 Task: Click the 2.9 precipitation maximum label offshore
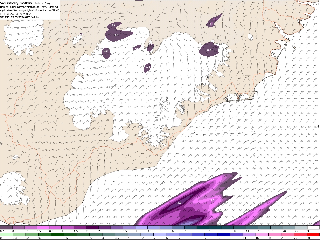[179, 203]
